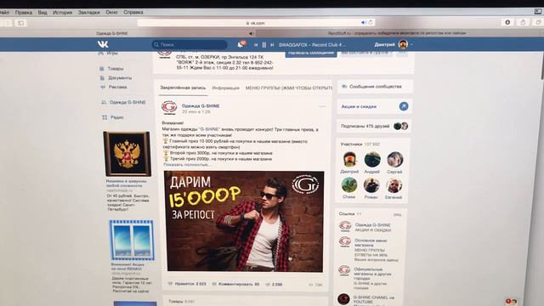Open Правка menu in menu bar
The image size is (544, 306).
24,12
